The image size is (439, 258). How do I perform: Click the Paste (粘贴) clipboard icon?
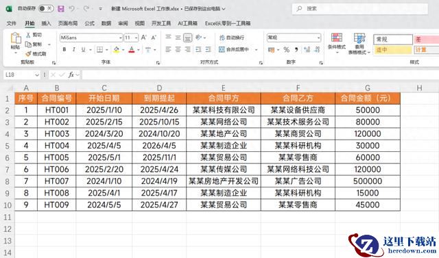[x=16, y=38]
